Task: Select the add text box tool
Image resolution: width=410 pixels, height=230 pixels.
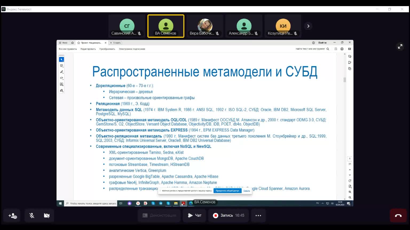Action: (61, 84)
